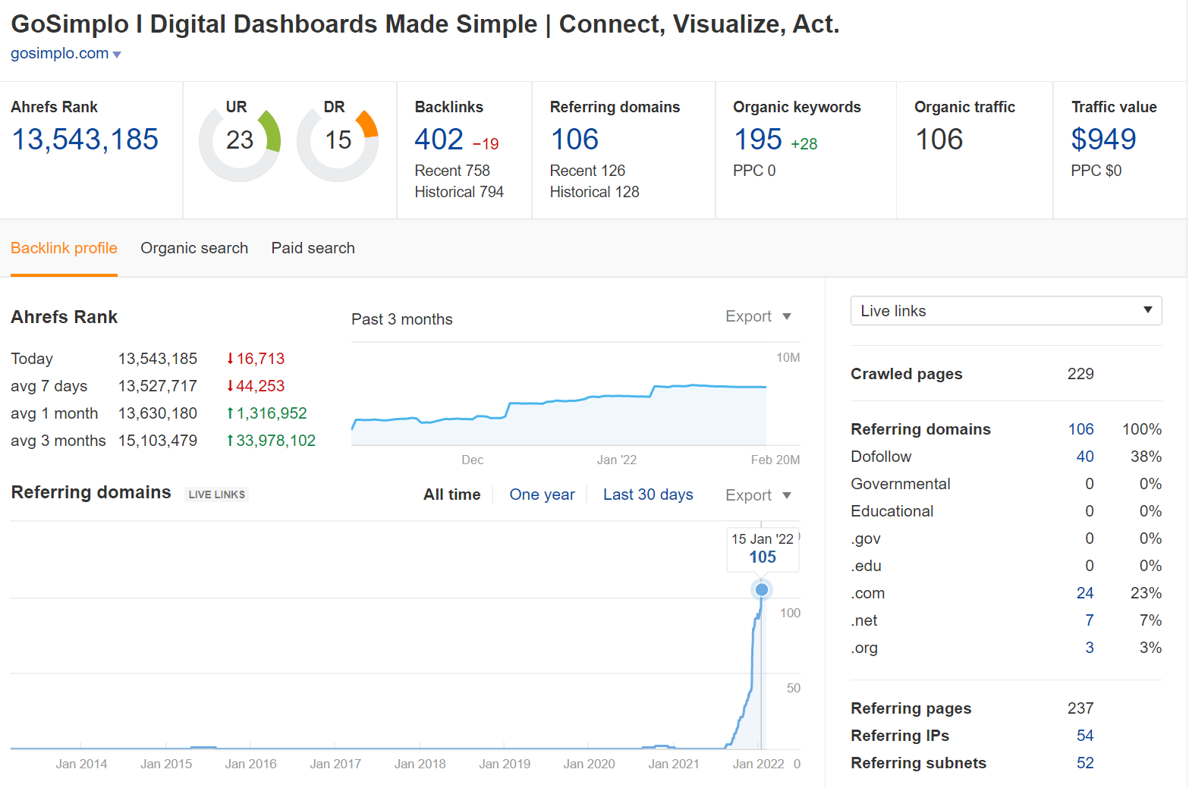This screenshot has height=788, width=1189.
Task: Click PPC 0 under Organic keywords
Action: tap(754, 171)
